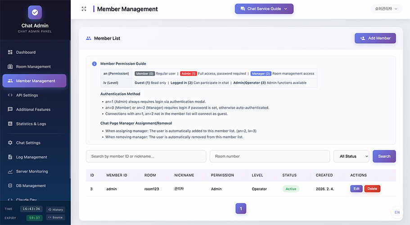Click the PERMISSION column header
The height and width of the screenshot is (225, 410).
coord(222,175)
